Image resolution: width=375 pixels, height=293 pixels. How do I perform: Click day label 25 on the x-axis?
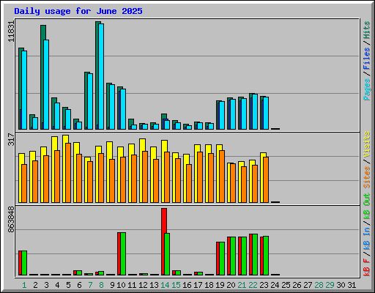(x=286, y=285)
